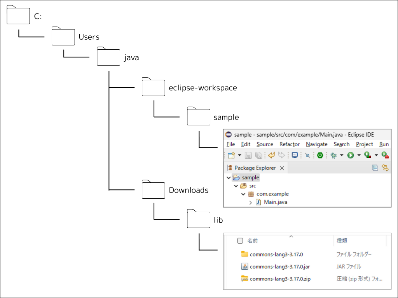Click the gray redo arrow in Eclipse toolbar

point(281,155)
